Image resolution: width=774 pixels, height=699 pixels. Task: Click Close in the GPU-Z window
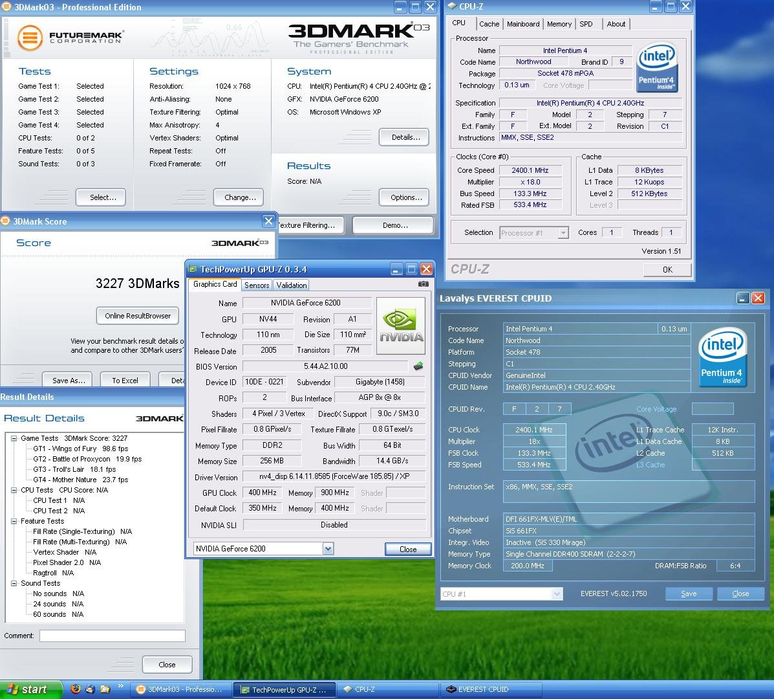pyautogui.click(x=408, y=549)
